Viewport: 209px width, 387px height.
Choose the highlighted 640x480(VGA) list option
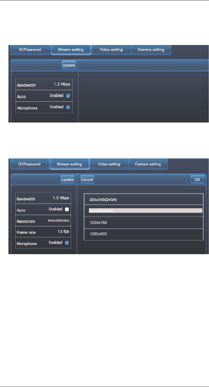point(143,211)
